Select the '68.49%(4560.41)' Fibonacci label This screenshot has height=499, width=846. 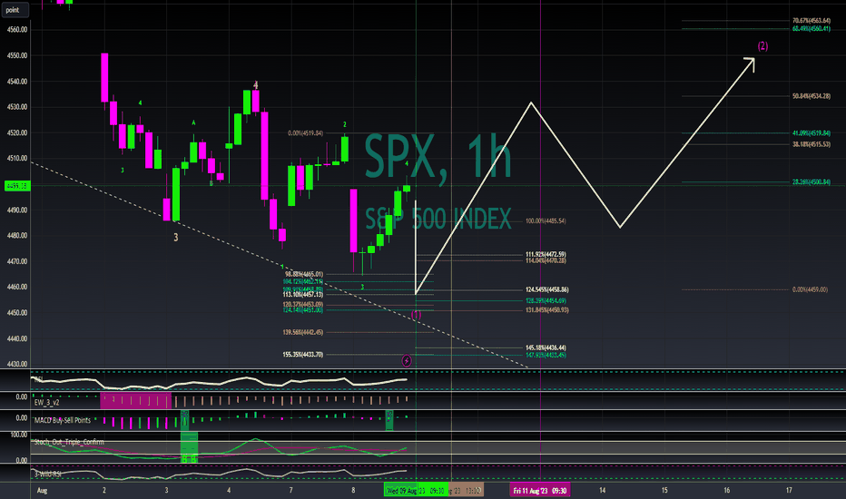pyautogui.click(x=811, y=29)
